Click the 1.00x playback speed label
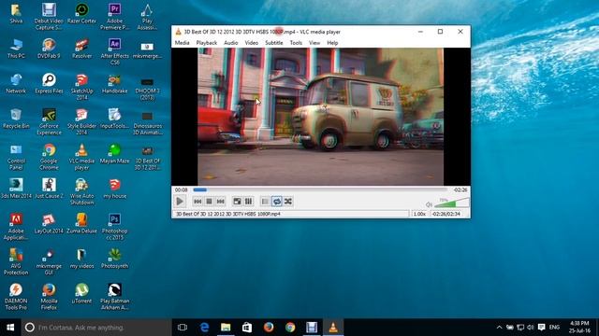The height and width of the screenshot is (336, 599). coord(419,214)
